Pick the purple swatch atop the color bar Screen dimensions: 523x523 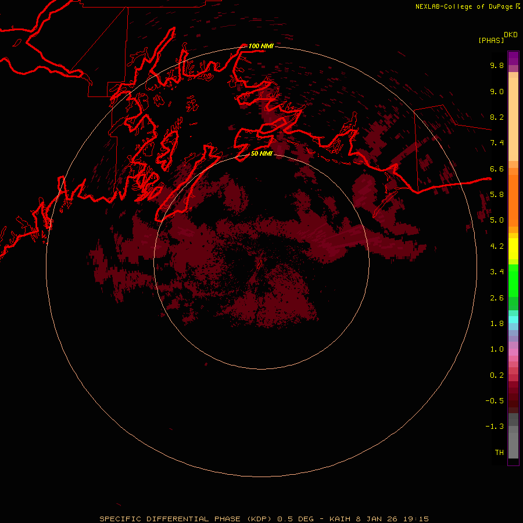513,58
